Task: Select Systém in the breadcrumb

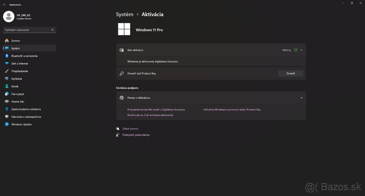Action: click(124, 14)
